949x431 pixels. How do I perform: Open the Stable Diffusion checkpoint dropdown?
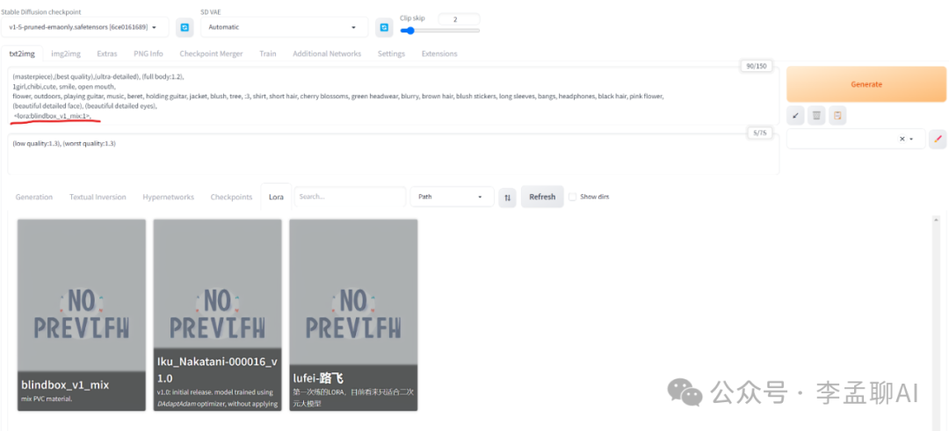(86, 27)
